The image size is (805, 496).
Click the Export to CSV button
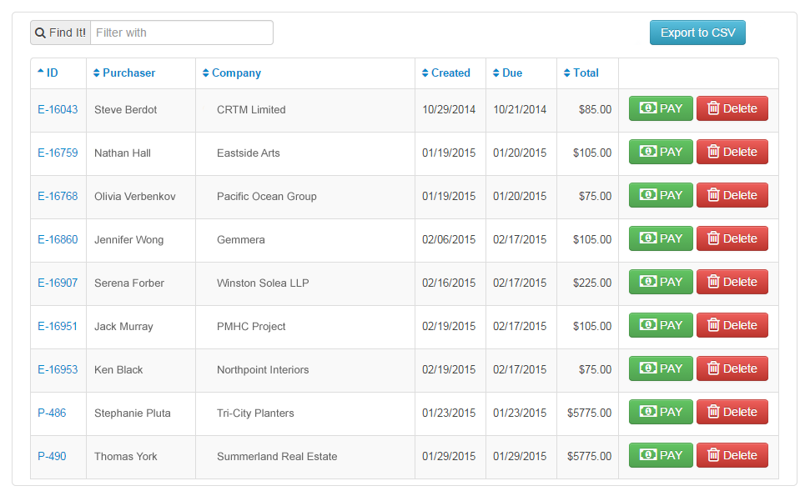(697, 33)
